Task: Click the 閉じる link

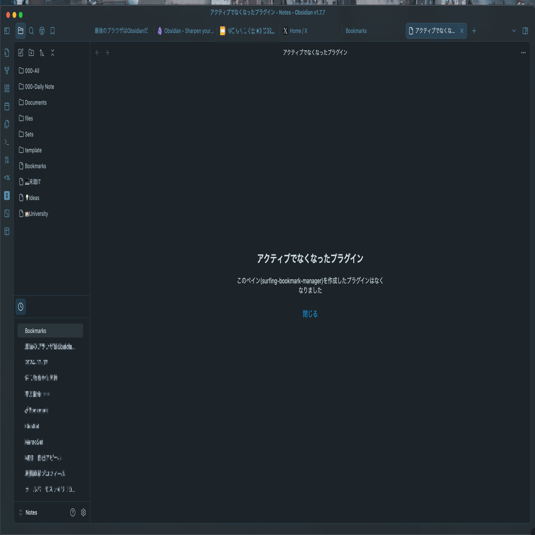Action: pos(310,314)
